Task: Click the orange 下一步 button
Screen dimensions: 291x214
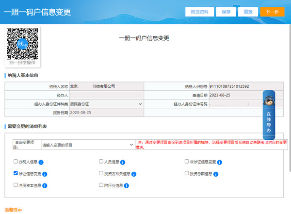Action: tap(272, 12)
